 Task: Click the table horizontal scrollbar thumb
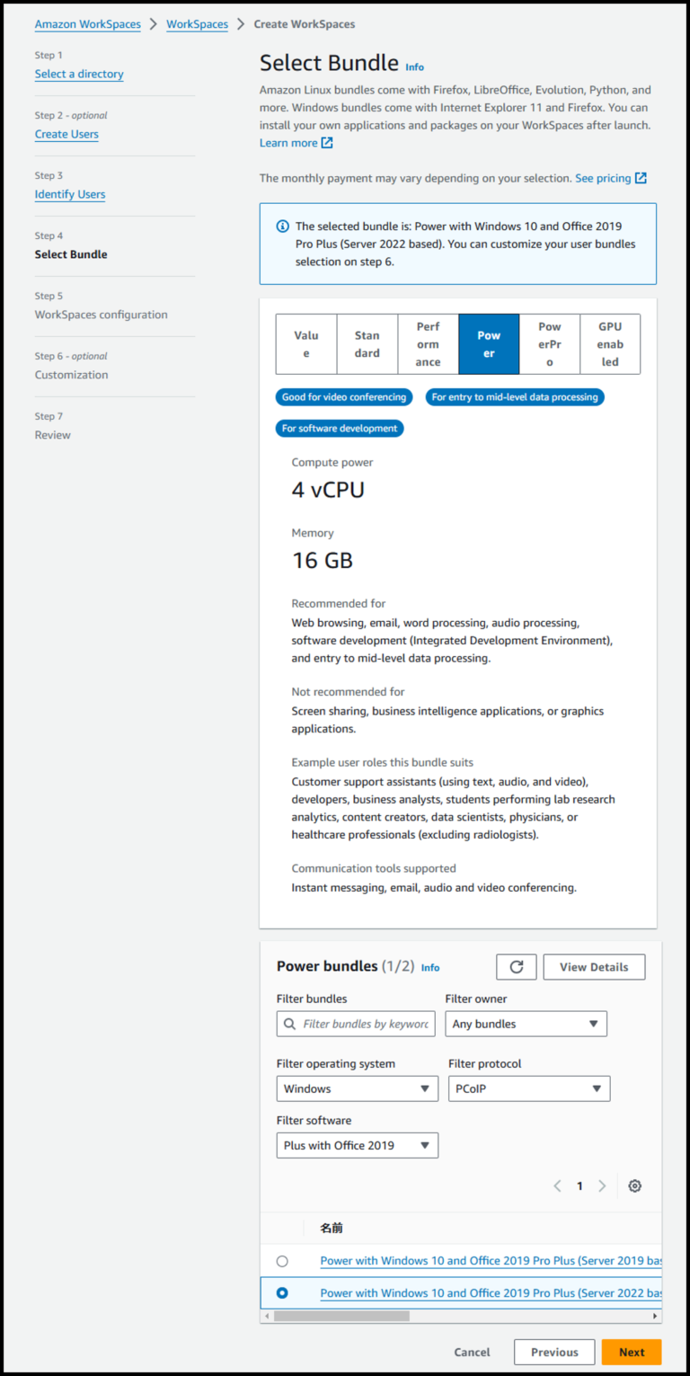[341, 1316]
